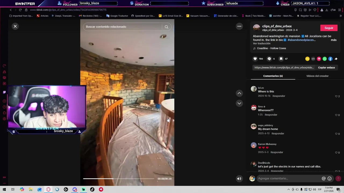Open Twitch icon in Opera sidebar
This screenshot has height=193, width=344.
(x=4, y=92)
